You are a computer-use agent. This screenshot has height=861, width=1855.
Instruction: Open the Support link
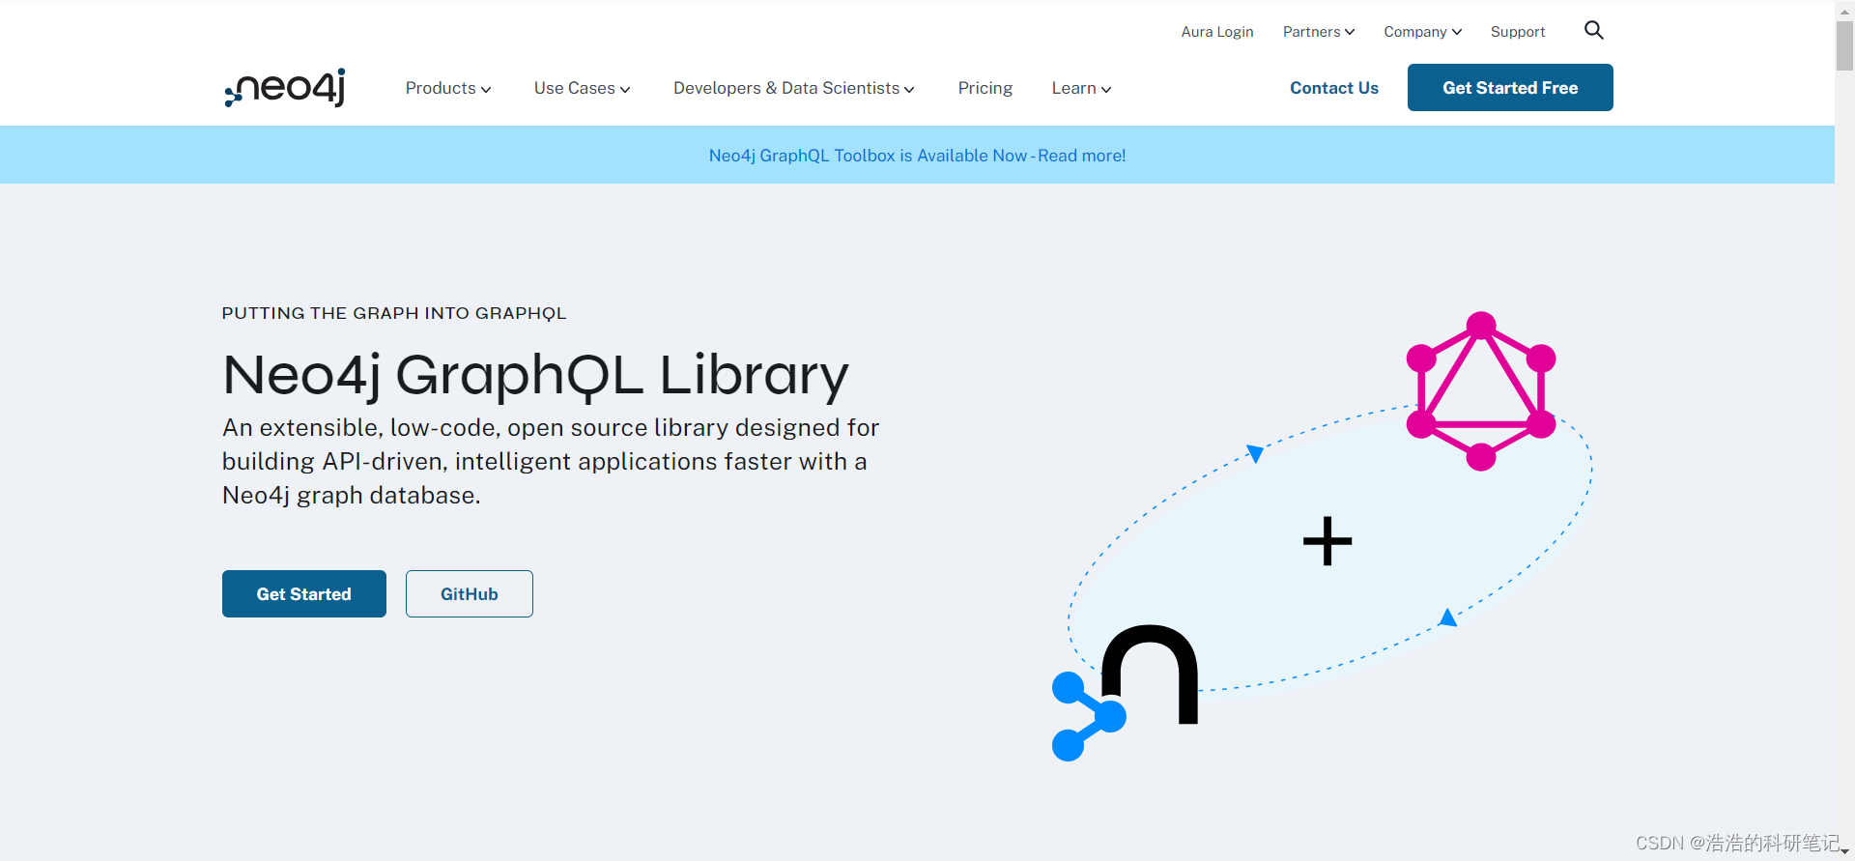pos(1518,32)
